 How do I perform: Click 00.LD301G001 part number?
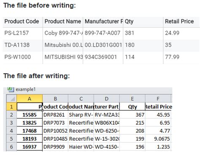coord(103,45)
